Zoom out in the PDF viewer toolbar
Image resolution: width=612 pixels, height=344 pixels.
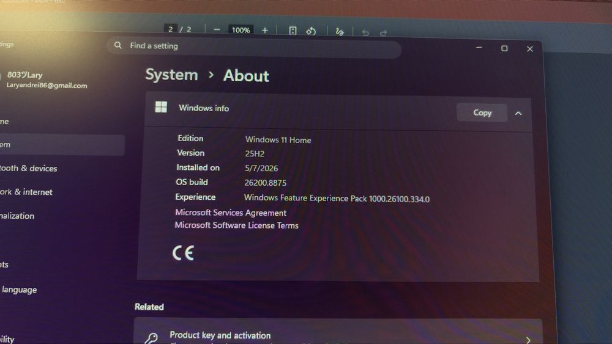pyautogui.click(x=217, y=30)
